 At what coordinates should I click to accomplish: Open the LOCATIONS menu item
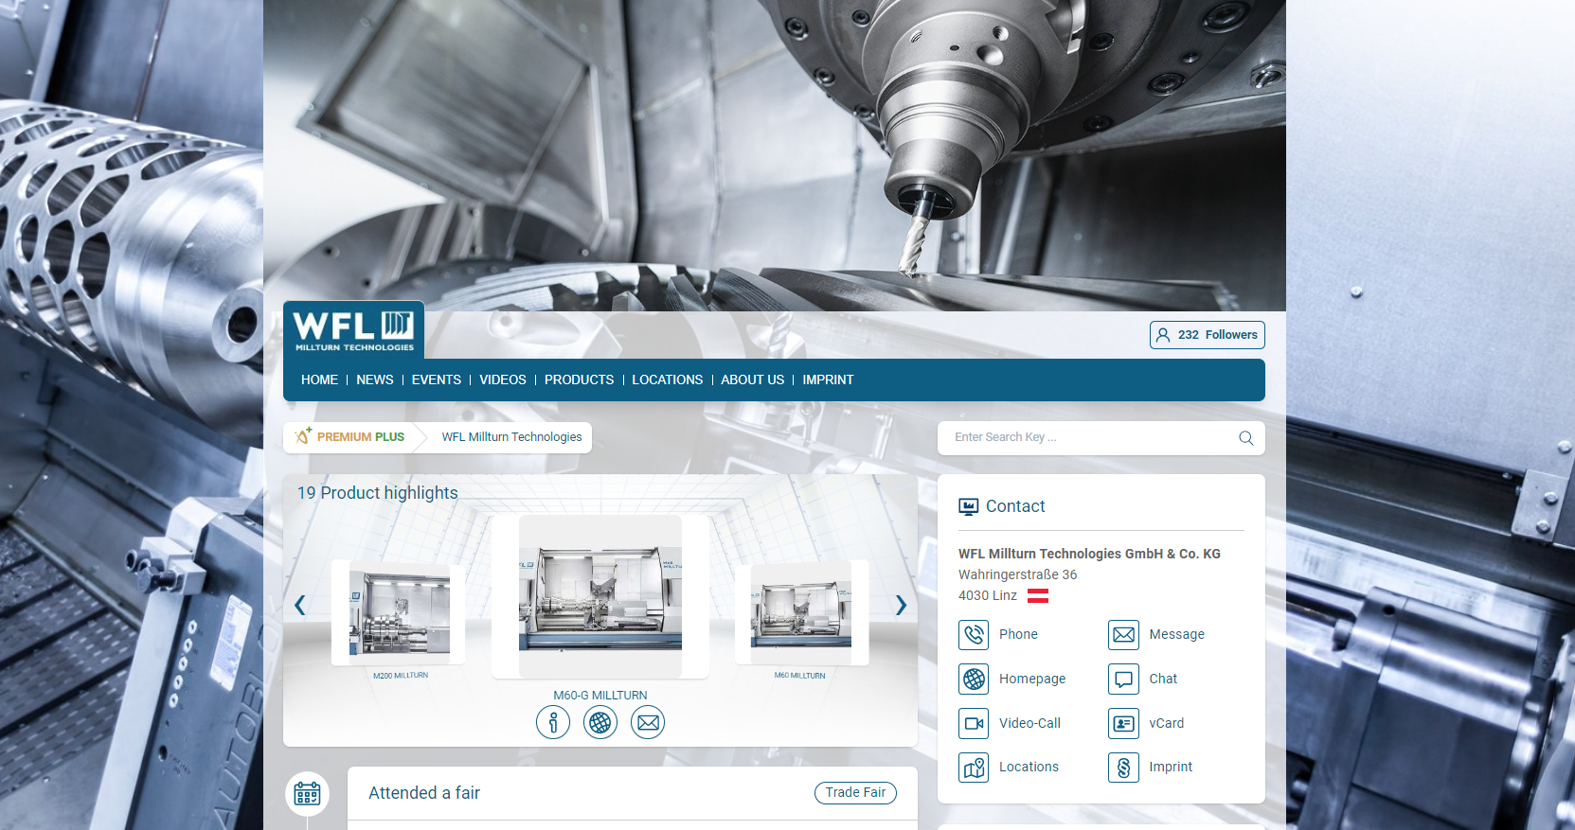click(x=668, y=380)
